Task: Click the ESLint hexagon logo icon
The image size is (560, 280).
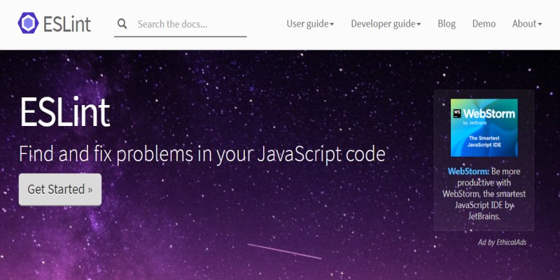Action: [28, 23]
